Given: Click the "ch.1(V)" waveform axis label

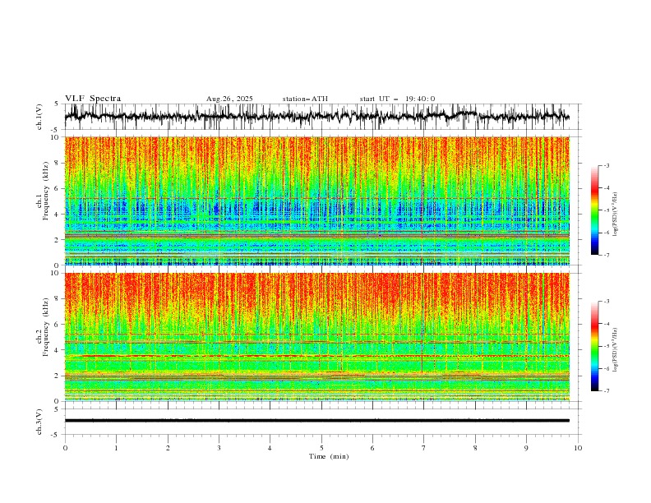Looking at the screenshot, I should [39, 117].
